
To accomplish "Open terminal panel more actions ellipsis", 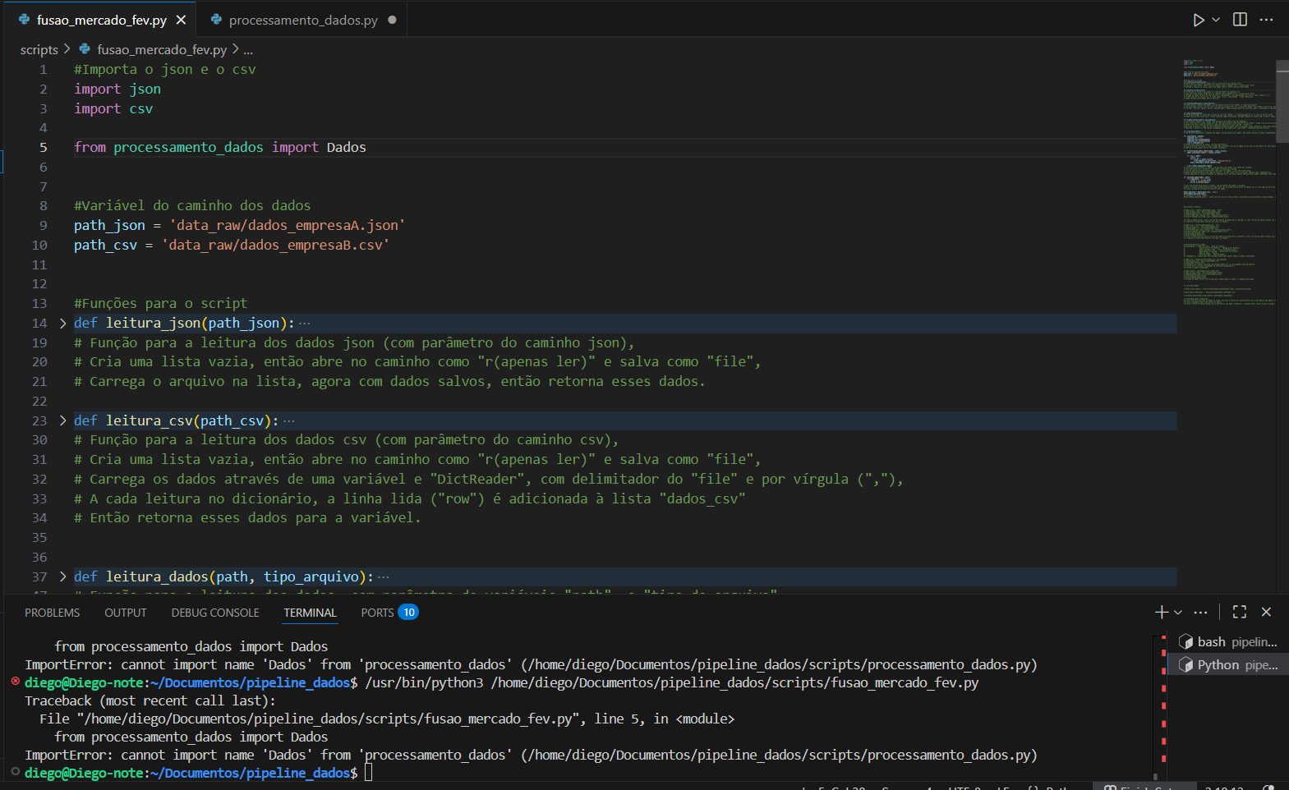I will coord(1200,612).
